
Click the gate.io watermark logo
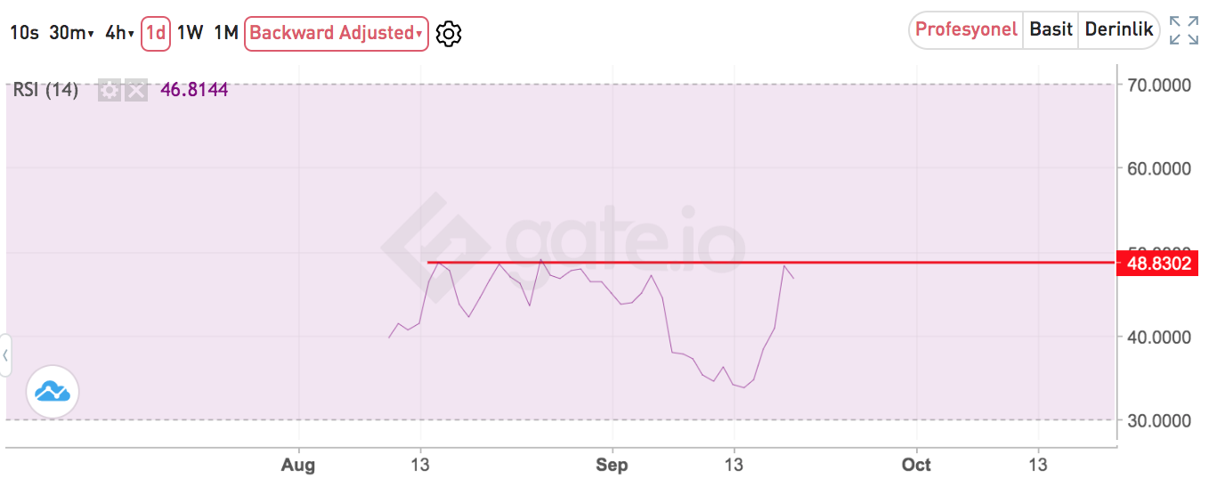(564, 242)
